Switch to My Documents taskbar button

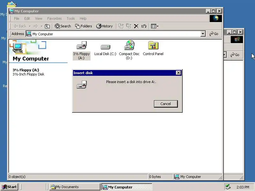click(x=75, y=187)
